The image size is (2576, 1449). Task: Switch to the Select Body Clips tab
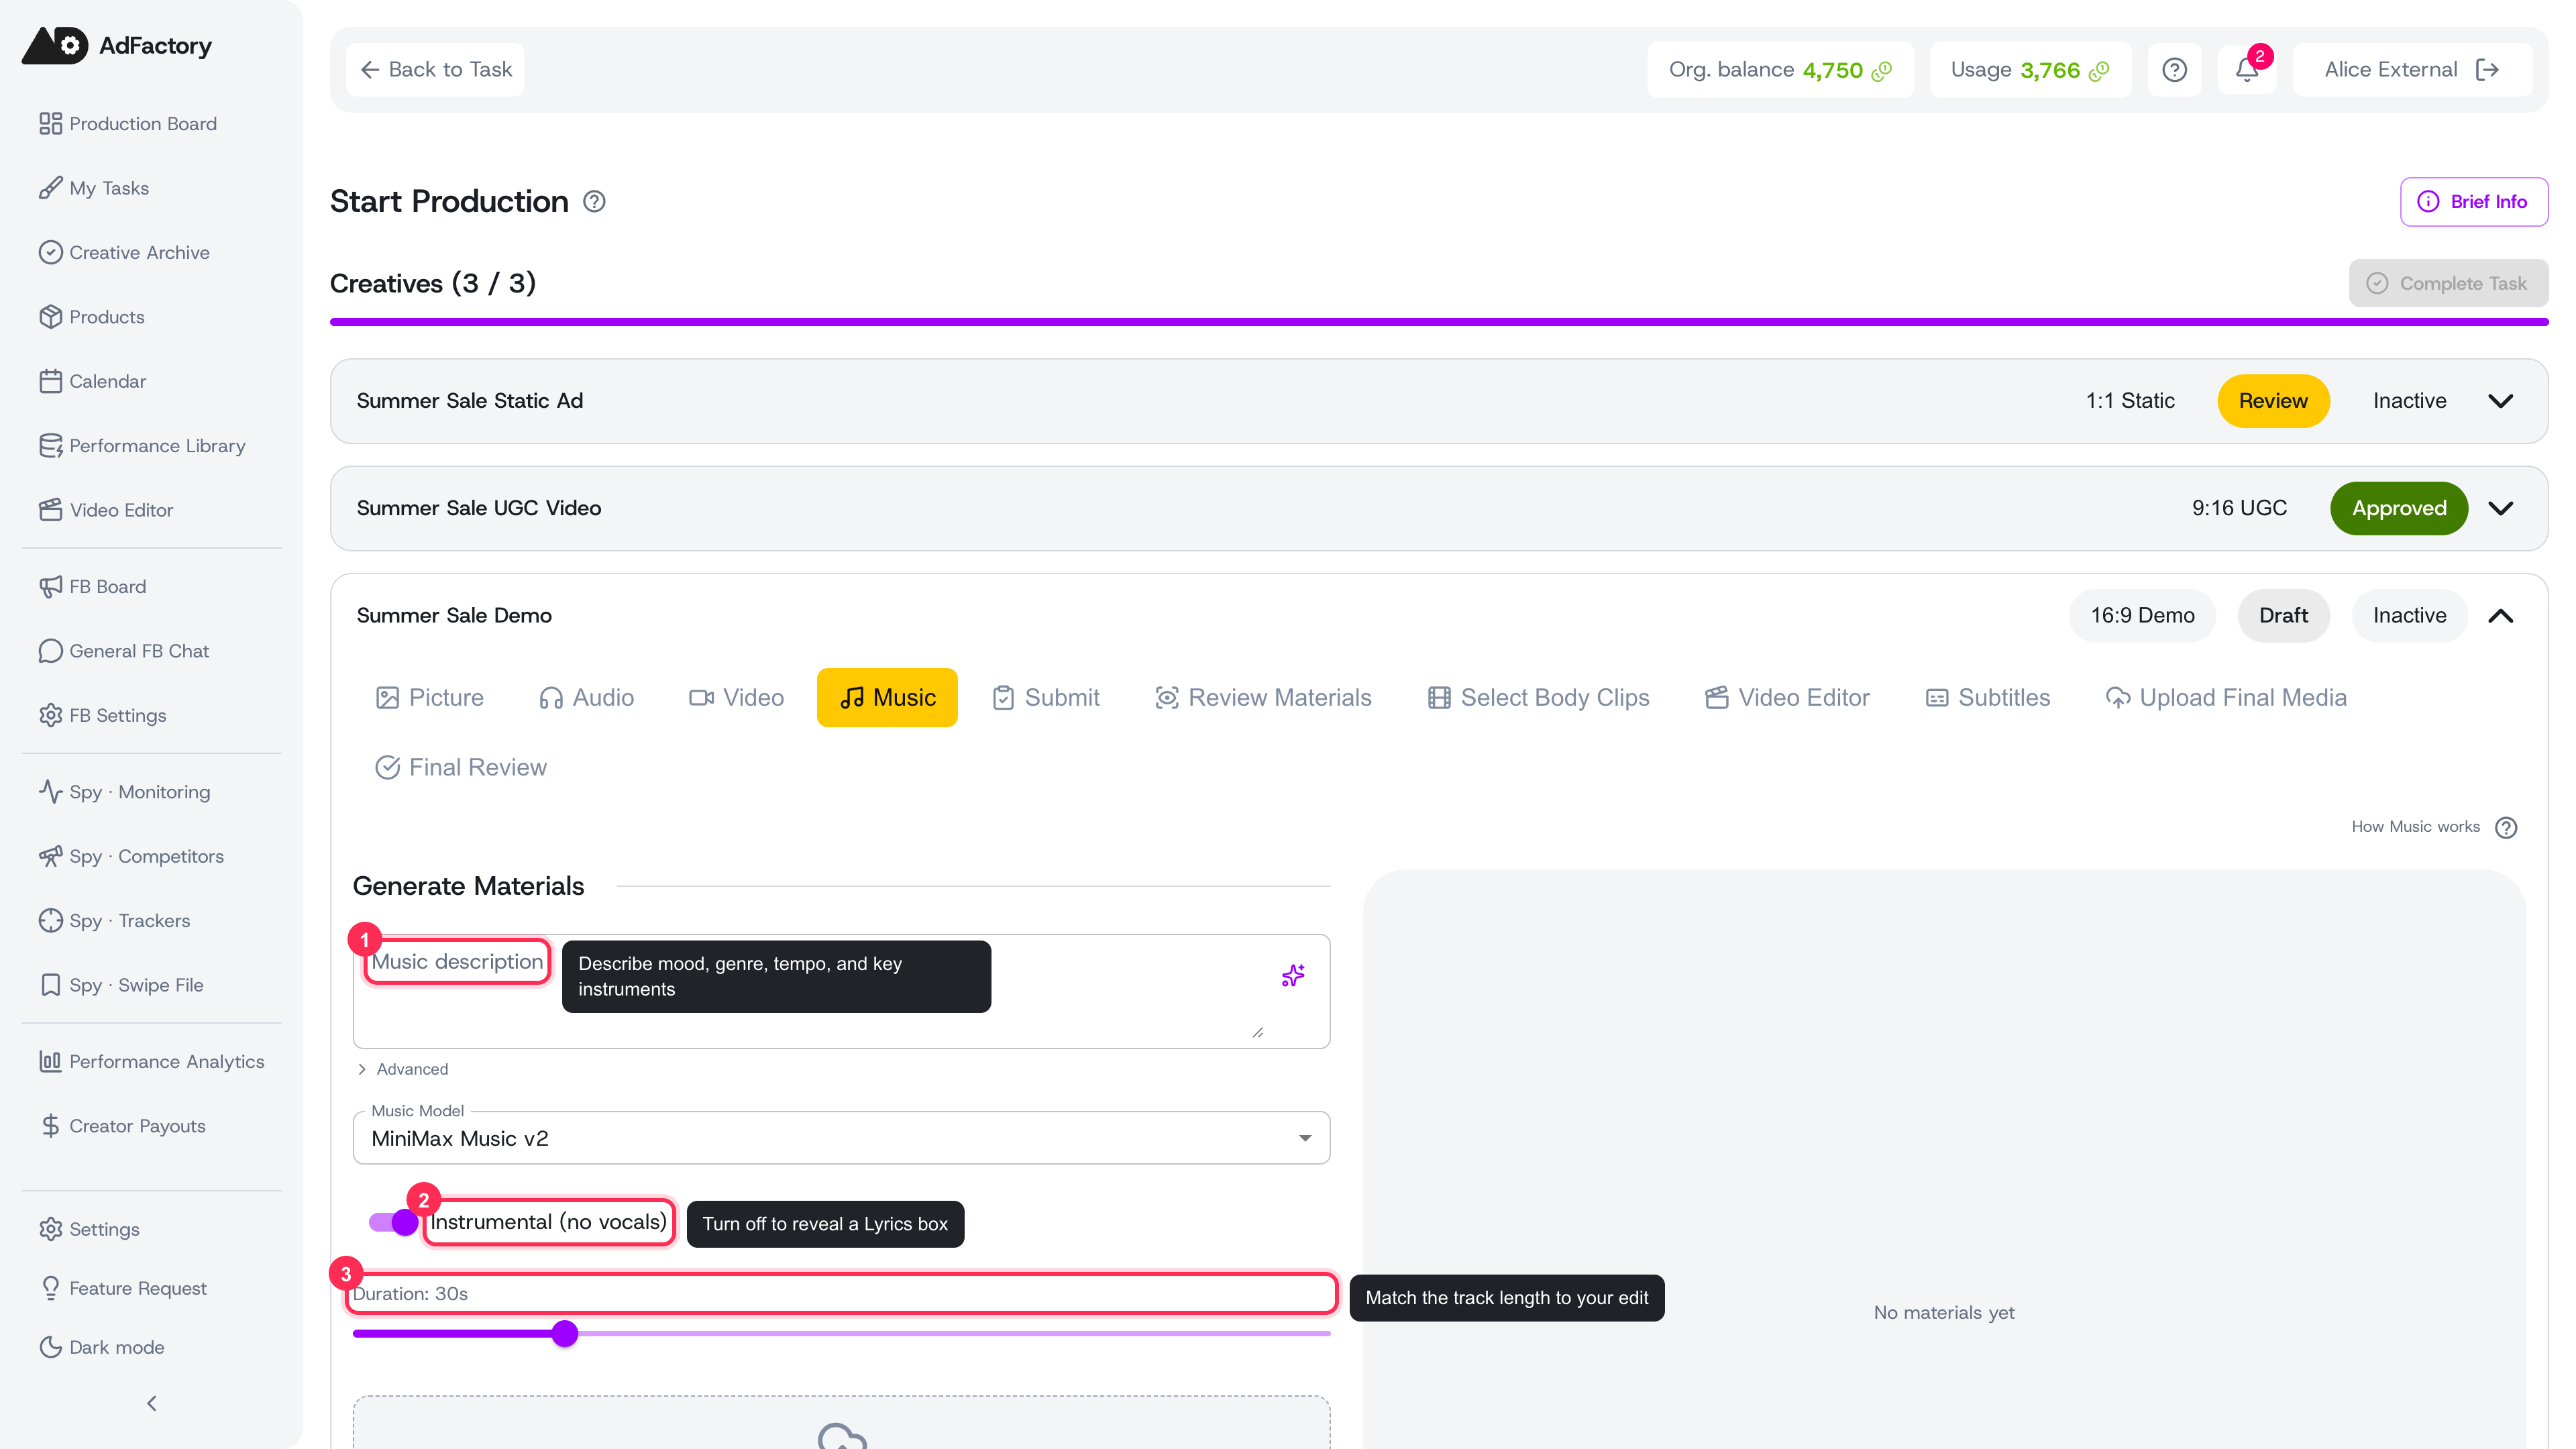pyautogui.click(x=1539, y=698)
